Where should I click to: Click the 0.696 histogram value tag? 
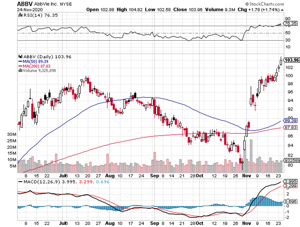291,202
